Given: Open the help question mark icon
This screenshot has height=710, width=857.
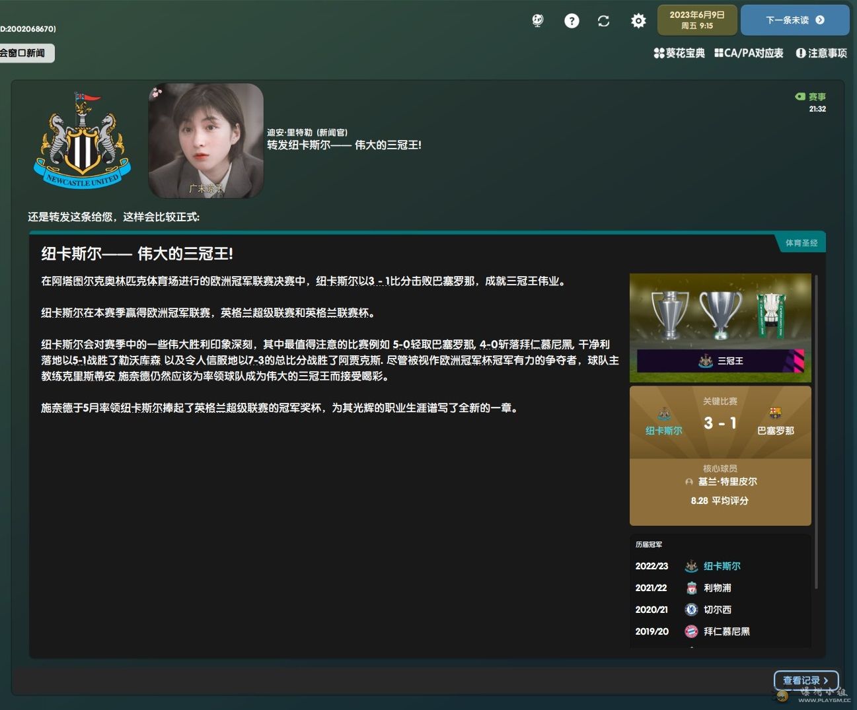Looking at the screenshot, I should (572, 21).
